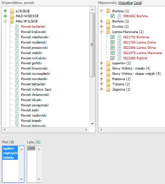Click the MAZOWIECKIE folder icon
Screen dimensions: 165x184
click(x=12, y=16)
